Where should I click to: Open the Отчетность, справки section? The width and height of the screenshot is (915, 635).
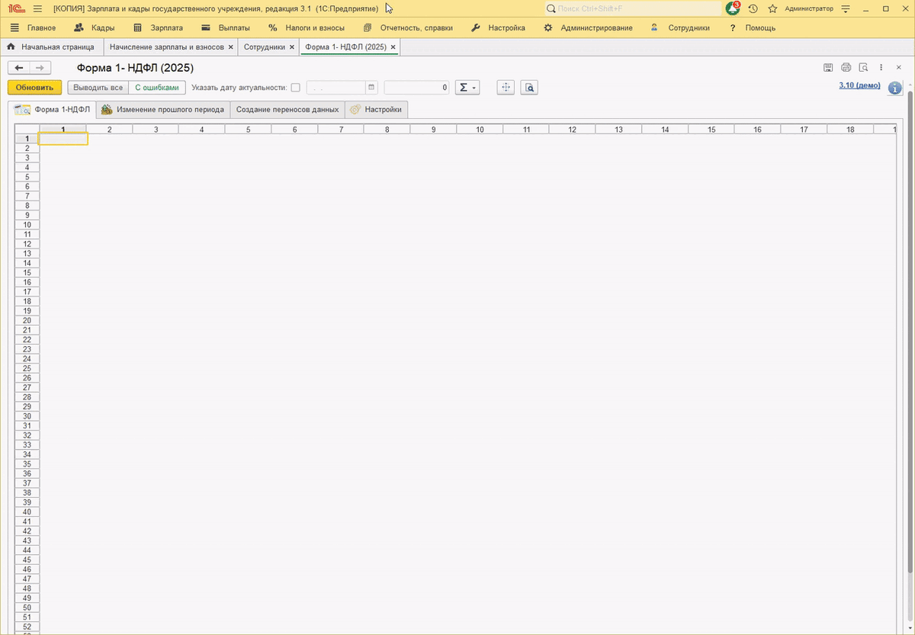coord(408,27)
